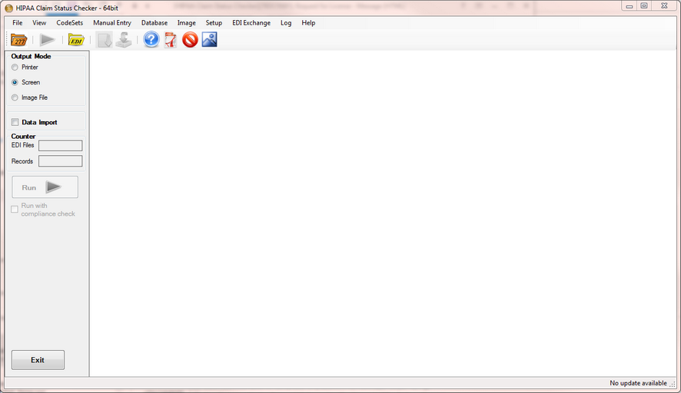The image size is (681, 393).
Task: Open the View menu
Action: [x=39, y=23]
